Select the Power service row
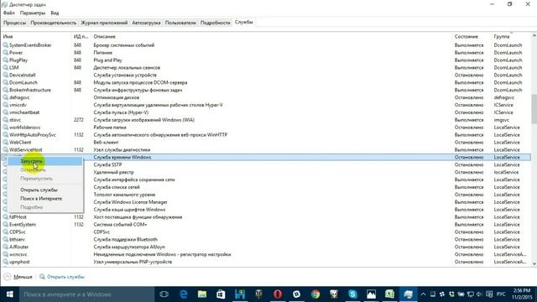This screenshot has height=302, width=537. (267, 52)
